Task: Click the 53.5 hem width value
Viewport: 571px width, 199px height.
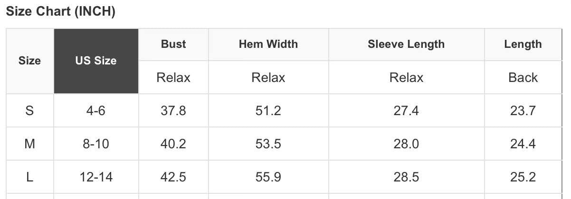Action: coord(268,144)
